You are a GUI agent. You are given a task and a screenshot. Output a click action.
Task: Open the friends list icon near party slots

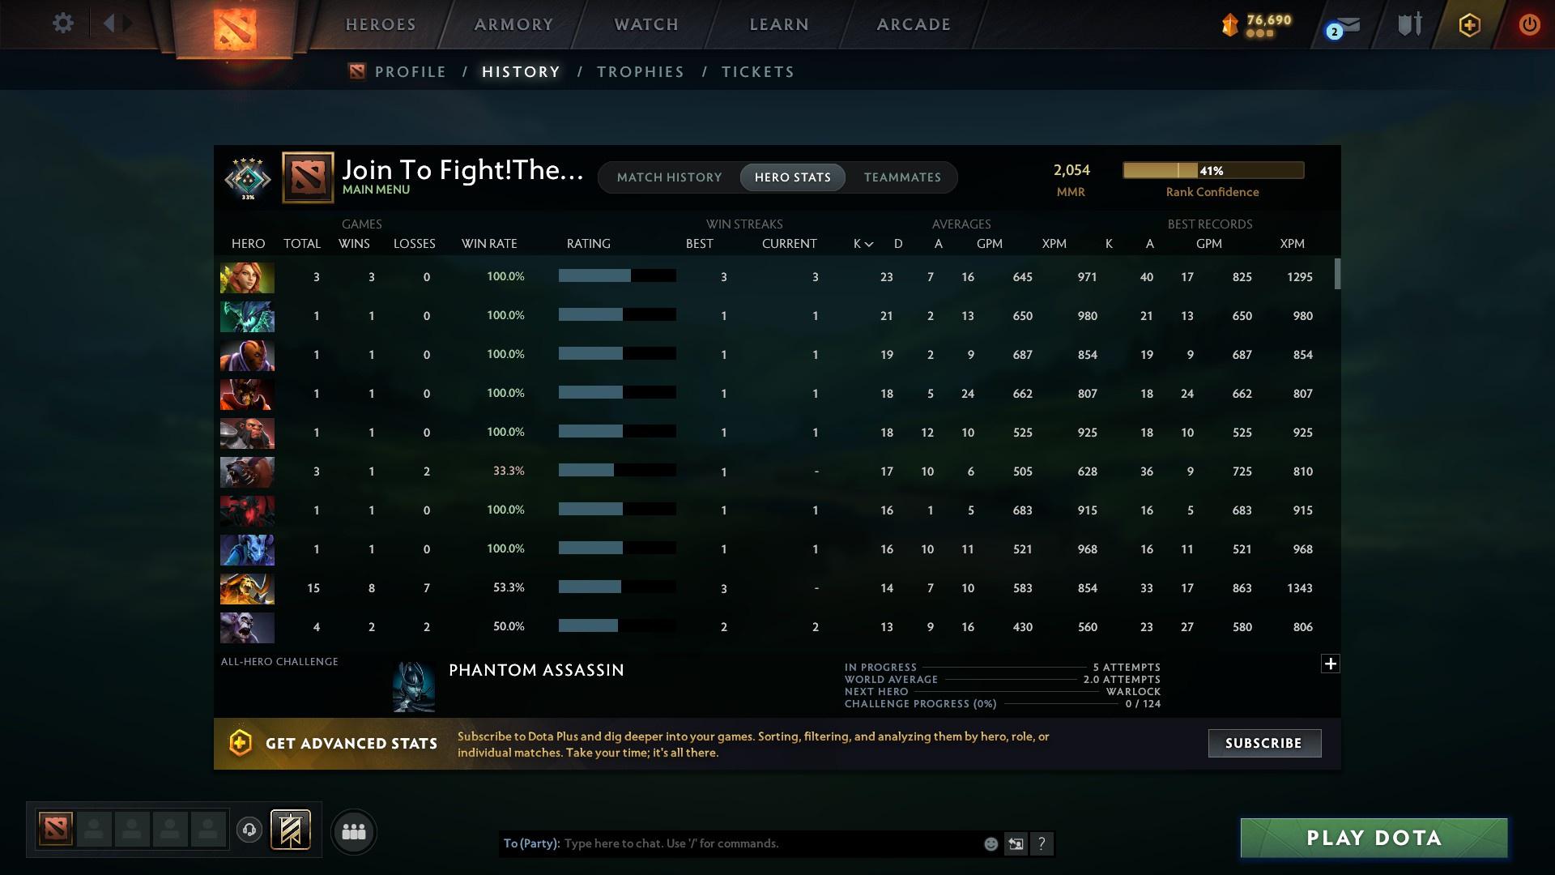(354, 832)
